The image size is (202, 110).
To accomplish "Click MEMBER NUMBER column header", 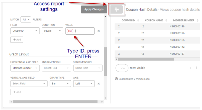I will tap(183, 21).
